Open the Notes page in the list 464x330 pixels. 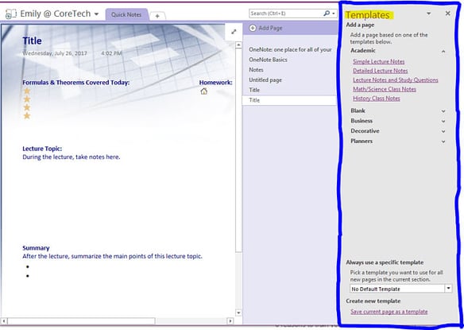point(256,70)
